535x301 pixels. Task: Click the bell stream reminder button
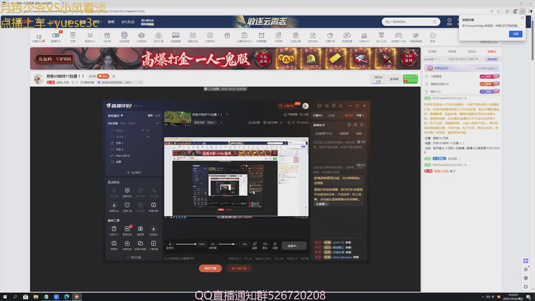click(290, 114)
